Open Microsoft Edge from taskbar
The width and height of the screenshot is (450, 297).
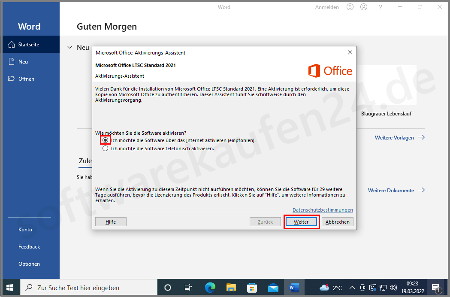click(x=210, y=288)
